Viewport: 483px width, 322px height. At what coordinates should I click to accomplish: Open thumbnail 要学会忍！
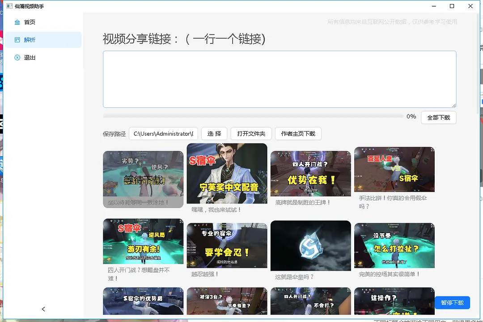pyautogui.click(x=227, y=245)
